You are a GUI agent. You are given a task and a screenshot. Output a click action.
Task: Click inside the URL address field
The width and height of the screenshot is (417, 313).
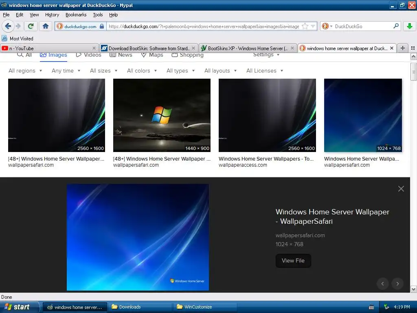204,26
